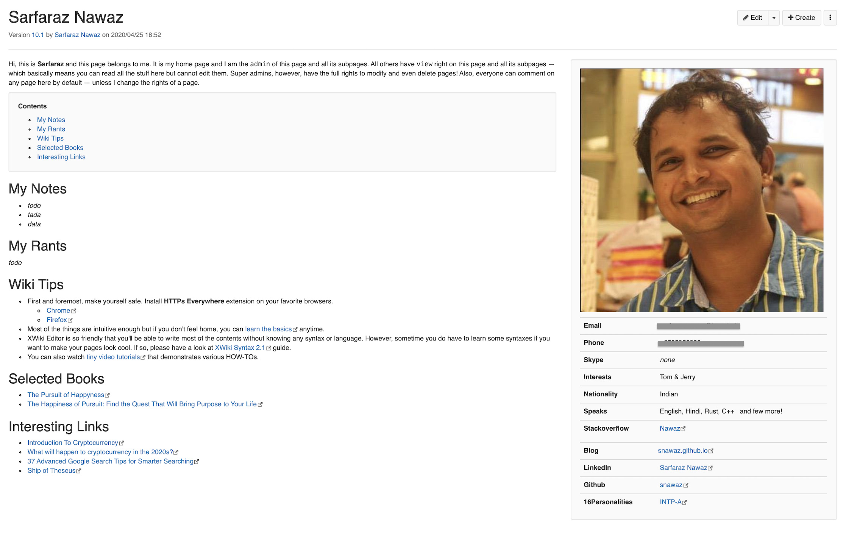
Task: Click the plus icon on the Create button
Action: [x=791, y=17]
